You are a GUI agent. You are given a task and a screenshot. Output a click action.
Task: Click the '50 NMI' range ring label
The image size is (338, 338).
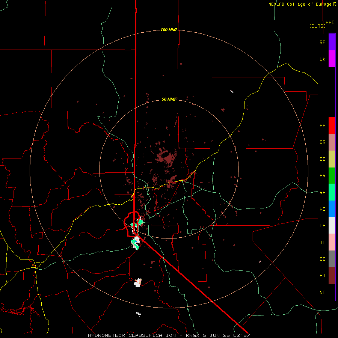coord(169,99)
